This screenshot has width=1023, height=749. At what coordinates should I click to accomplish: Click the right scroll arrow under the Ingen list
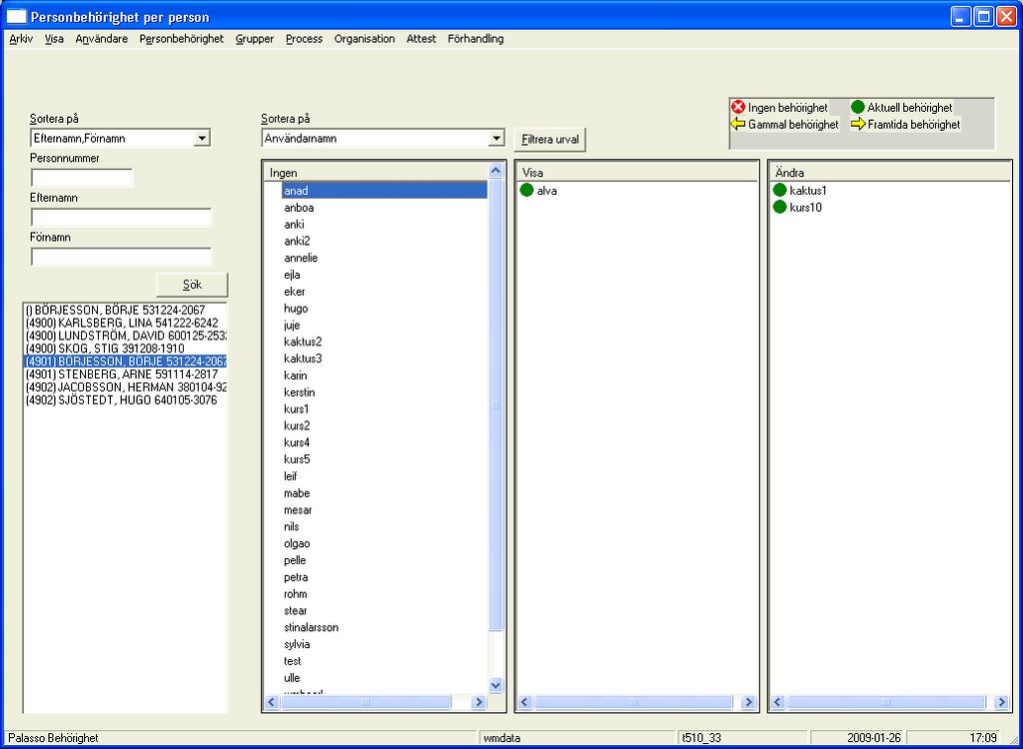[x=479, y=702]
